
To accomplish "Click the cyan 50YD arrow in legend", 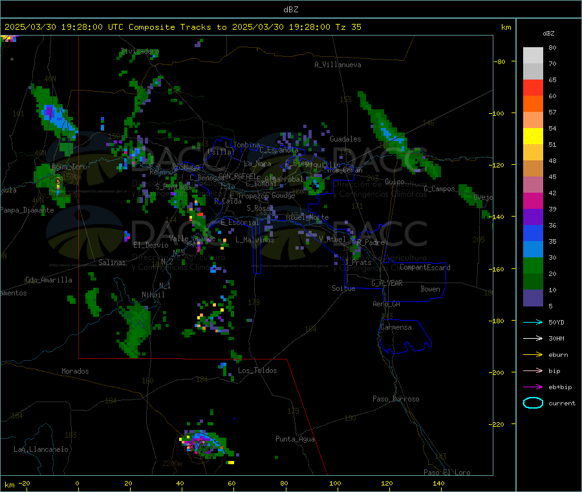I will coord(533,322).
